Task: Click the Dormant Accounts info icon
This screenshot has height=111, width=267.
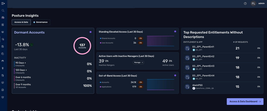Action: (91, 32)
